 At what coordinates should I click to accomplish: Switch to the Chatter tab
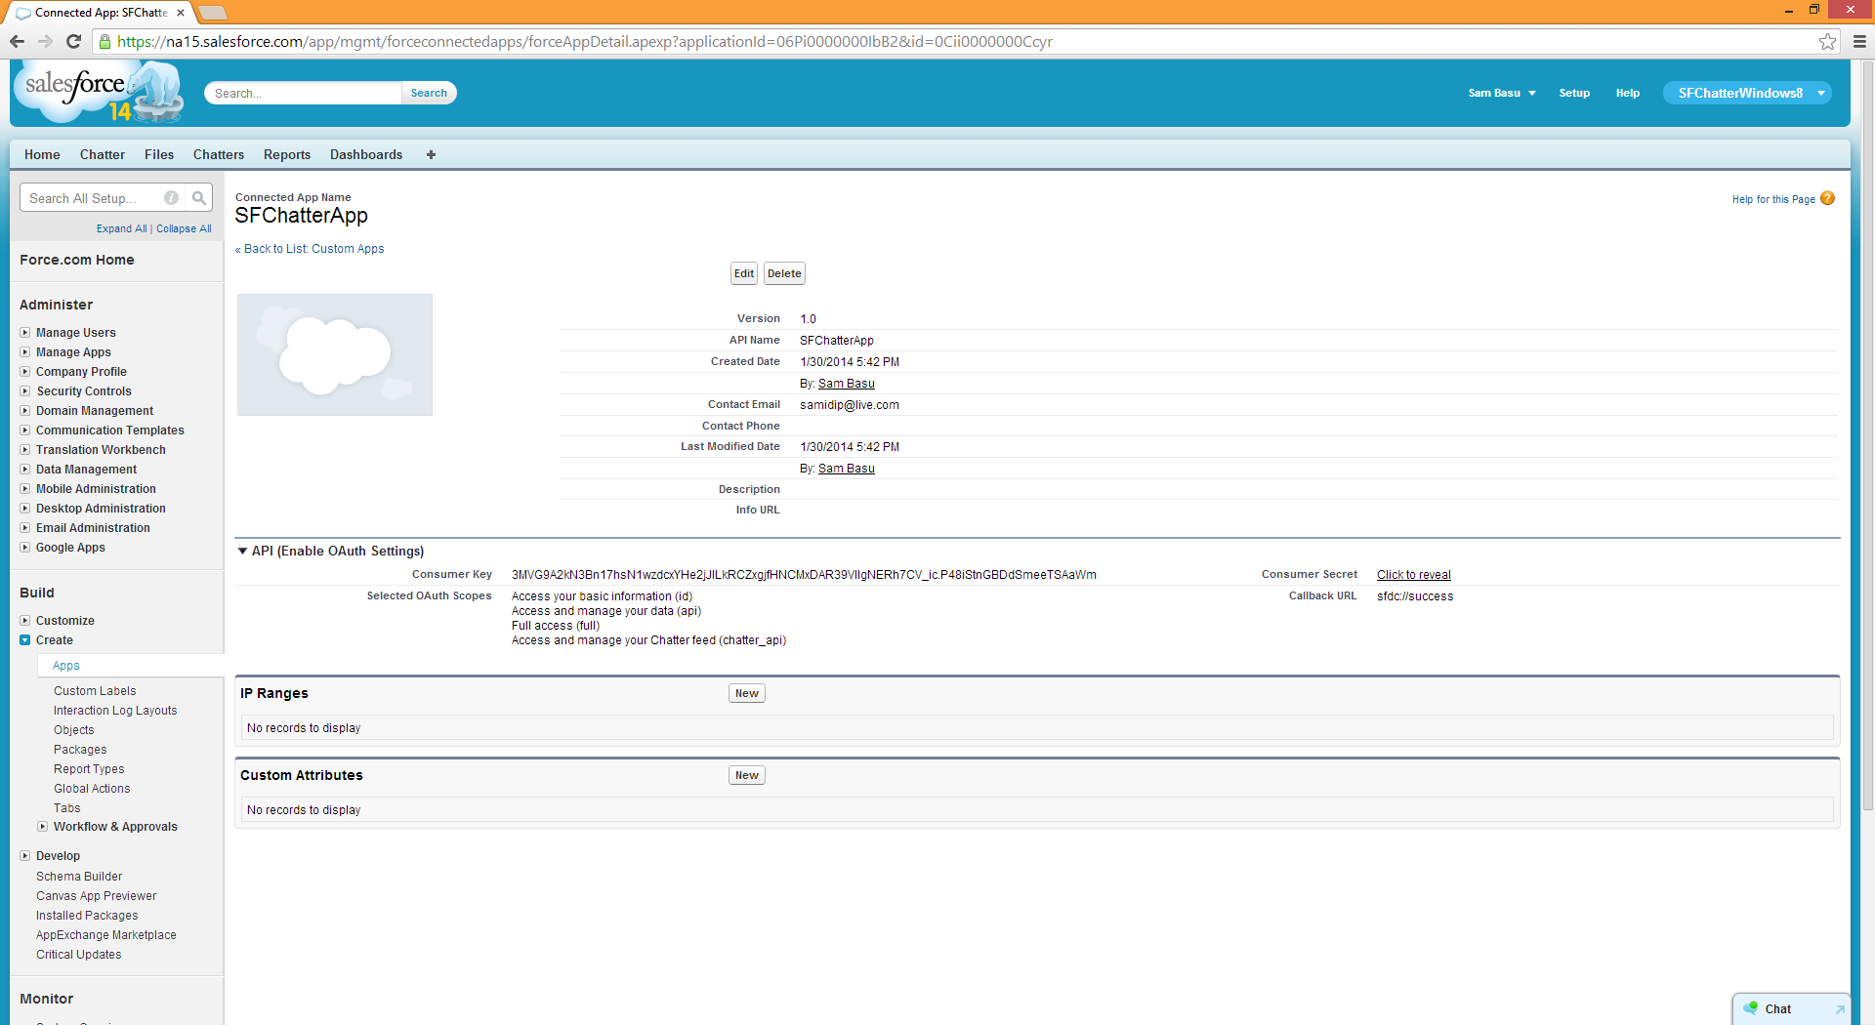pyautogui.click(x=102, y=155)
